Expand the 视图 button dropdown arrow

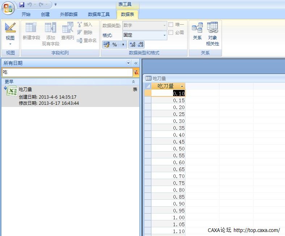(x=10, y=44)
